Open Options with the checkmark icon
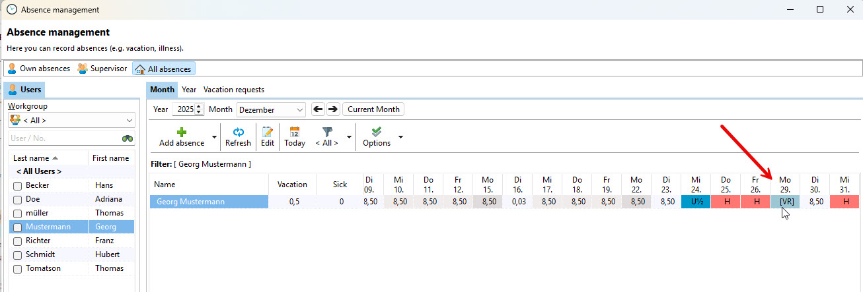This screenshot has height=292, width=863. click(x=377, y=132)
